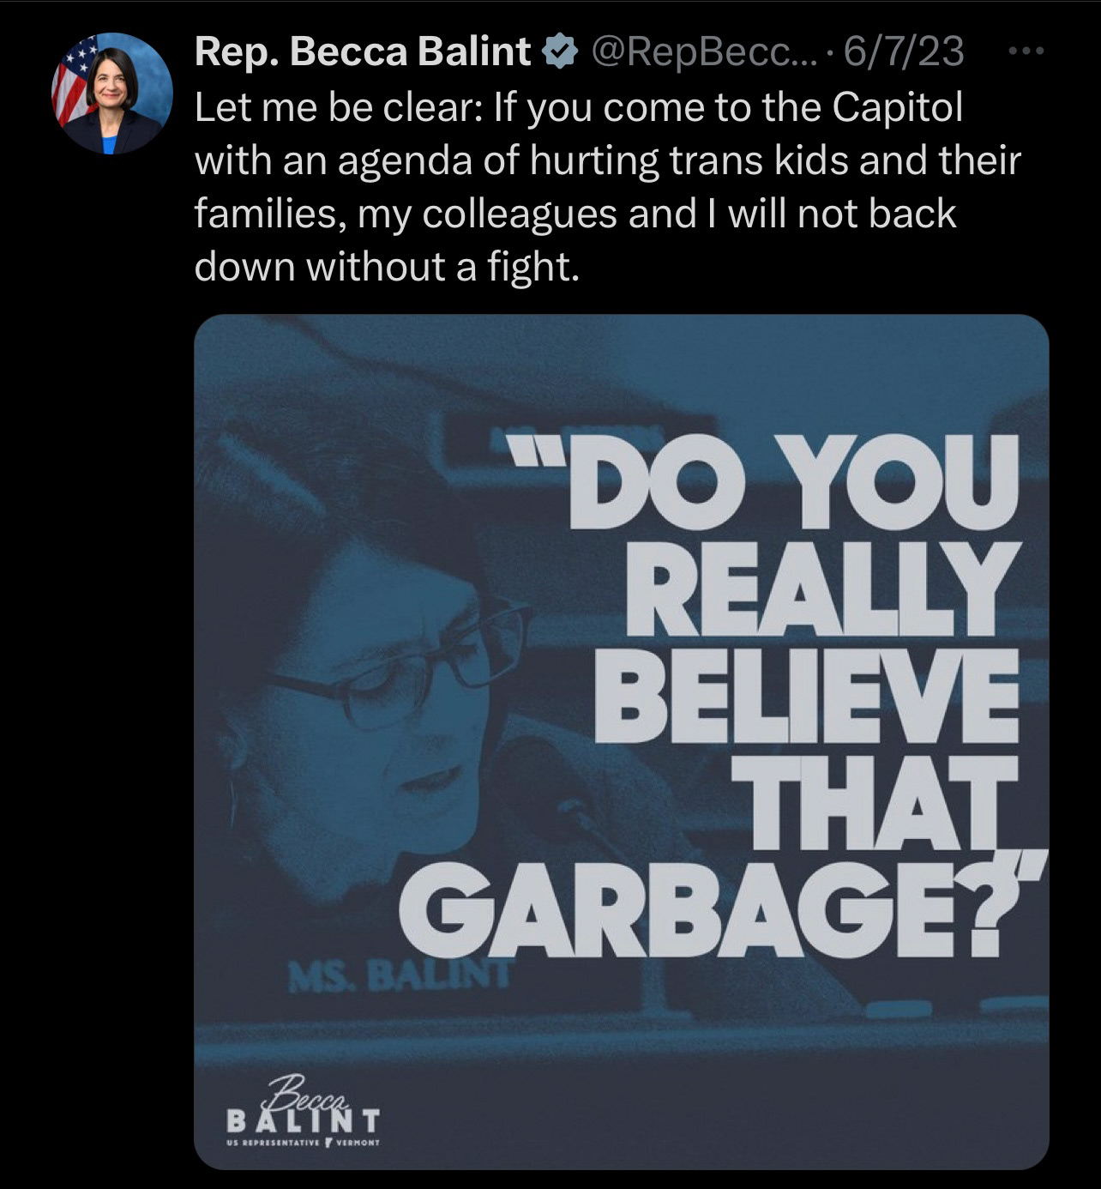Click the 'MS. BALINT' nameplate in image
This screenshot has width=1101, height=1189.
(399, 975)
